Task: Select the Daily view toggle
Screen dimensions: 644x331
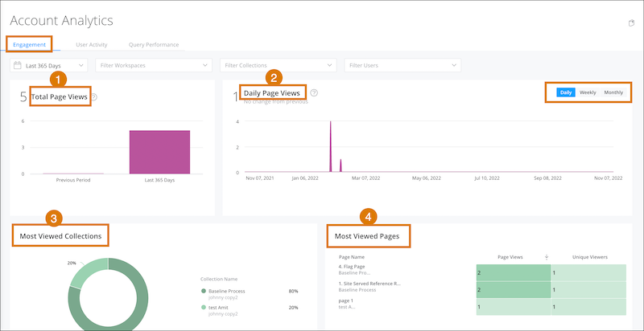Action: click(x=566, y=92)
